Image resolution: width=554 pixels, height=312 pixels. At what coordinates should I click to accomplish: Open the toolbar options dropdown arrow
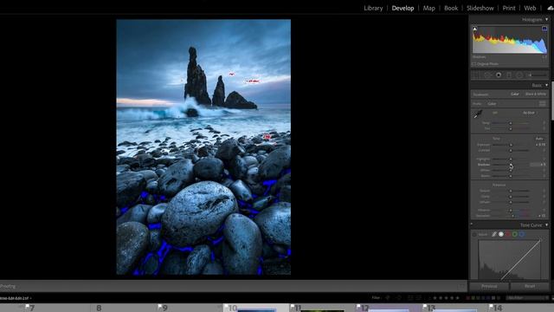(462, 286)
